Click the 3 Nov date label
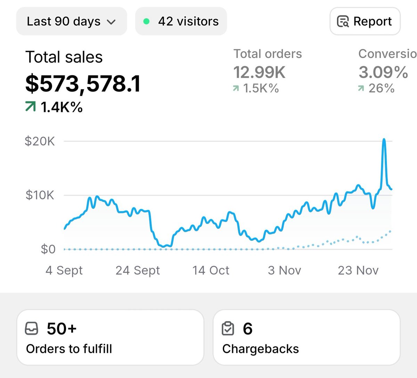 click(x=285, y=270)
